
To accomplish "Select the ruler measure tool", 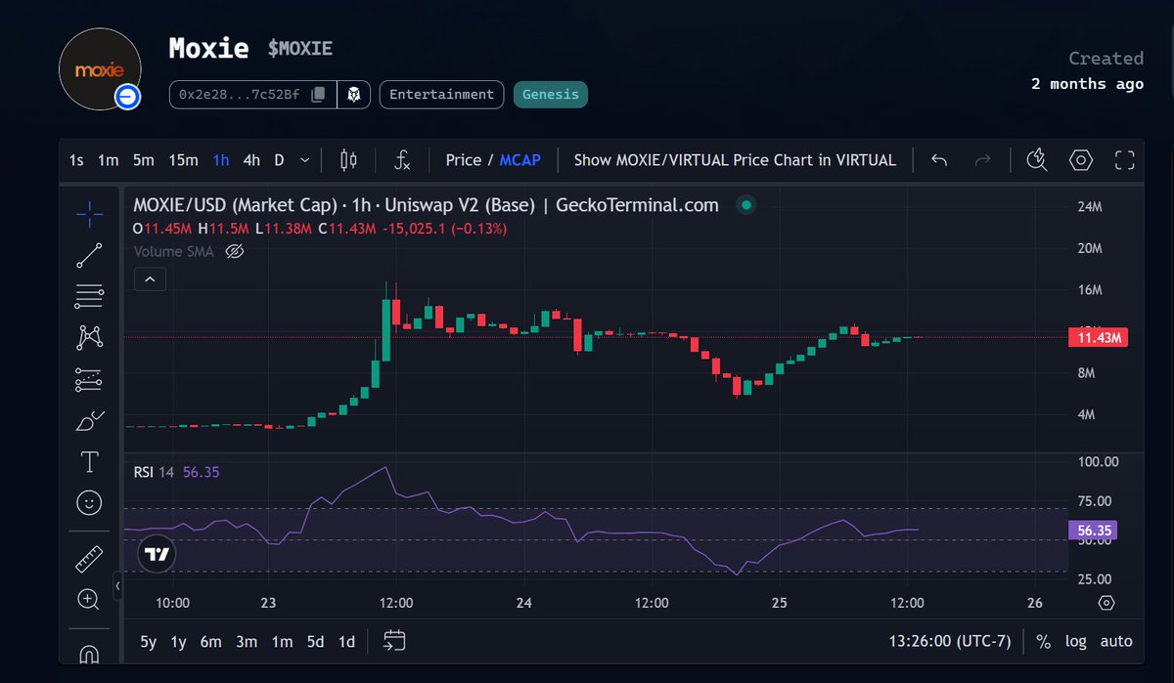I will [89, 559].
